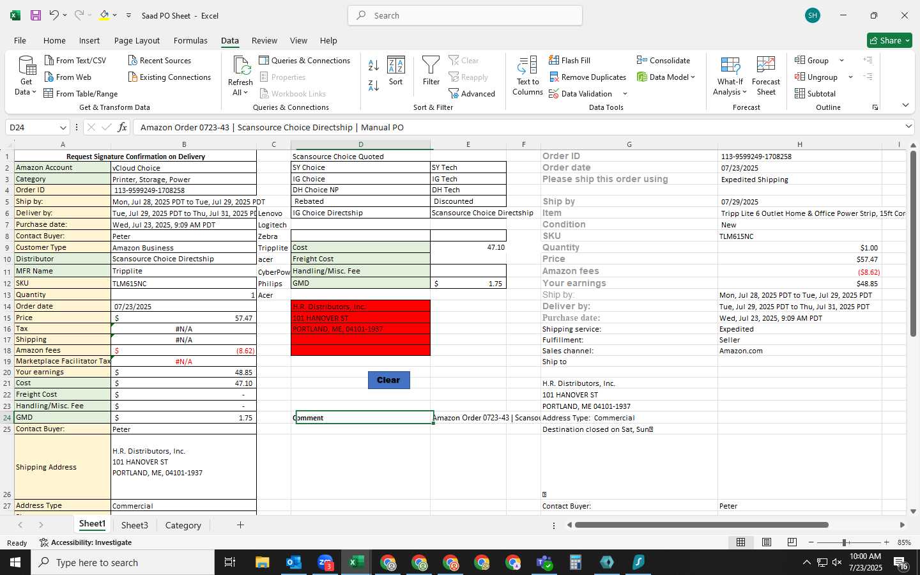920x575 pixels.
Task: Expand the formula bar
Action: [908, 126]
